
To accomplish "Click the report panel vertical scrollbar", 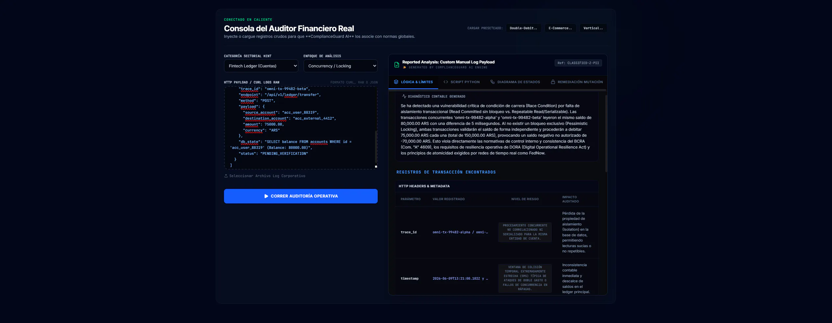I will click(x=606, y=133).
